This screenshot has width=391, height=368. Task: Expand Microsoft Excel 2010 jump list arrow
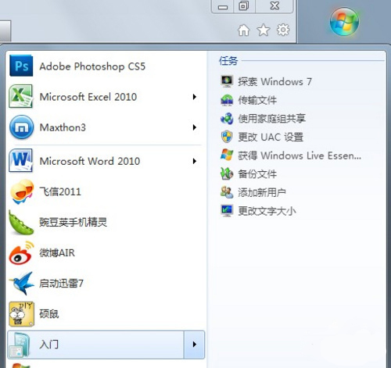point(195,97)
